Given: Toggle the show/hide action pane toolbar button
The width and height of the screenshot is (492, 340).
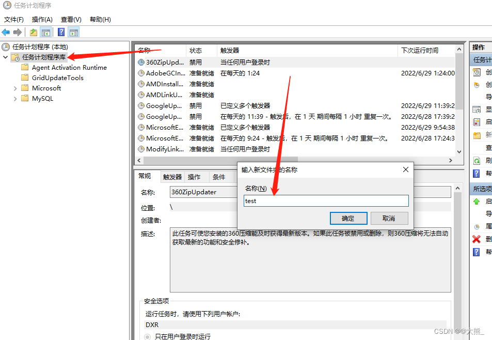Looking at the screenshot, I should pyautogui.click(x=74, y=32).
